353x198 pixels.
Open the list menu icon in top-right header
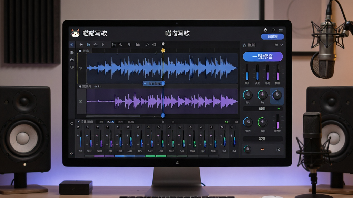[x=281, y=30]
